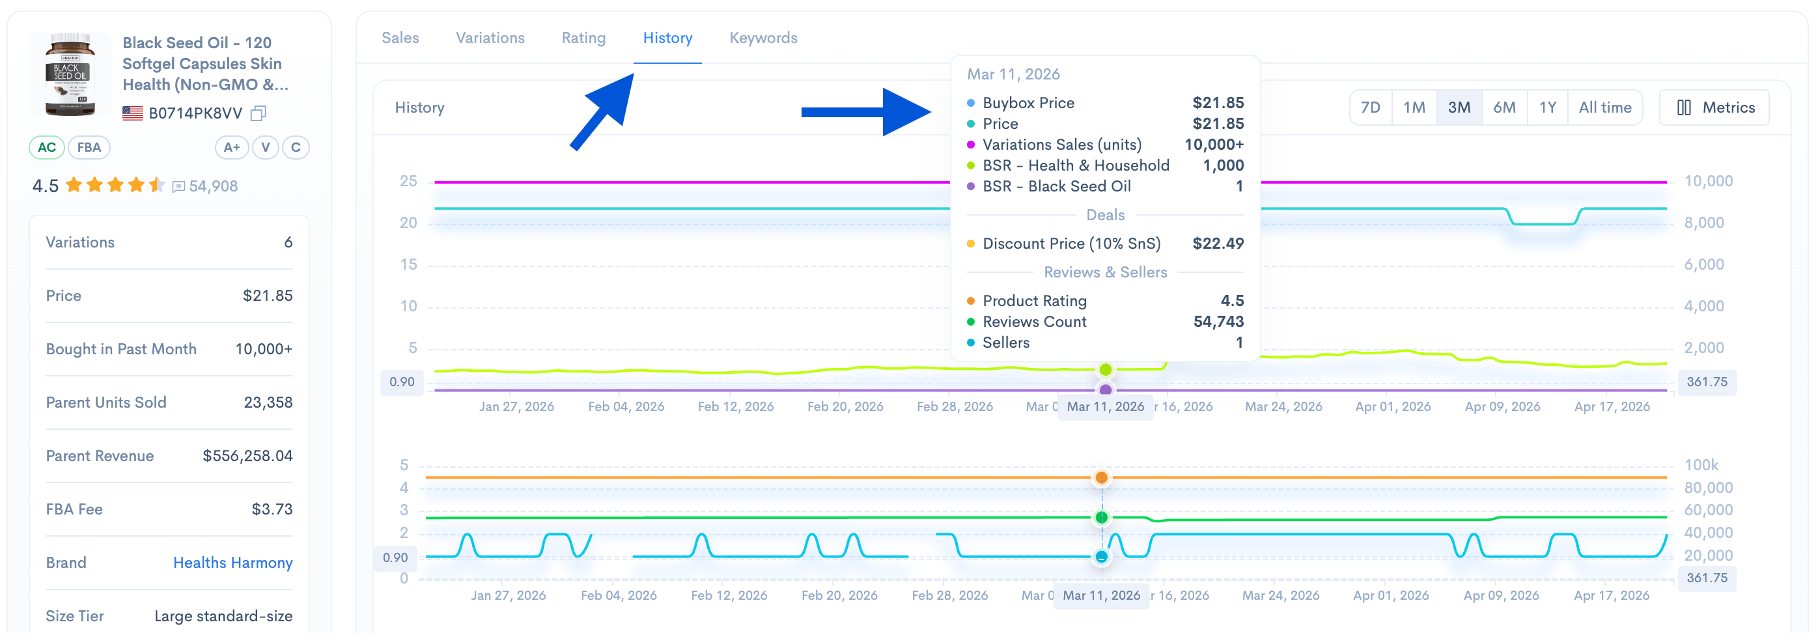Click the A+ content badge

pyautogui.click(x=232, y=147)
